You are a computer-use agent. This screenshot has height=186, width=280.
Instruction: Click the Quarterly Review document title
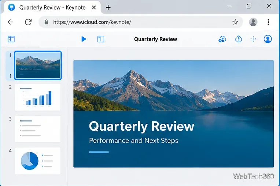(x=155, y=39)
